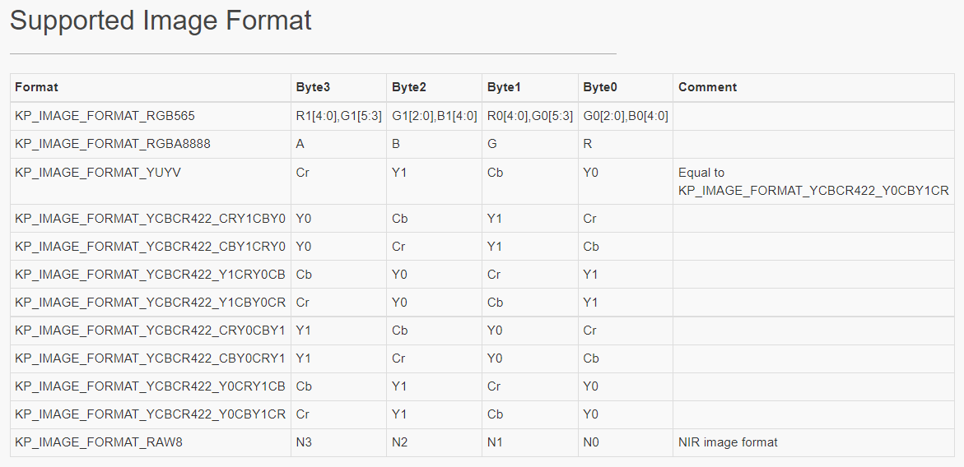Select KP_IMAGE_FORMAT_YCBCR422_Y0CRY1CB cell
Viewport: 964px width, 467px height.
click(150, 386)
